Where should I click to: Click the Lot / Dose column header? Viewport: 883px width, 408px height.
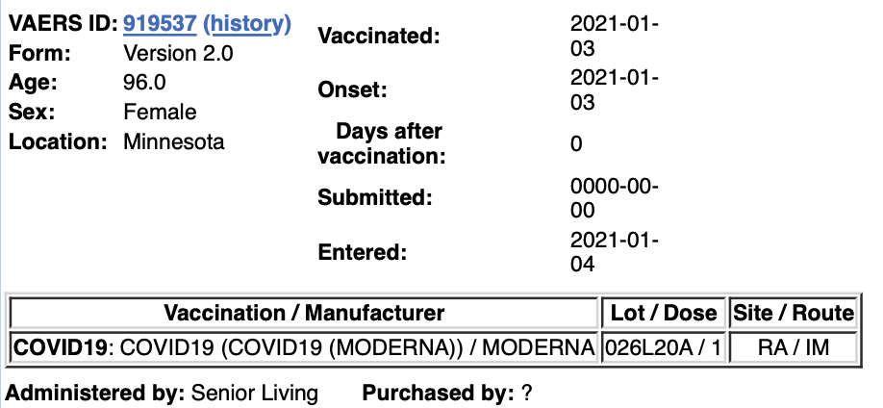point(665,313)
